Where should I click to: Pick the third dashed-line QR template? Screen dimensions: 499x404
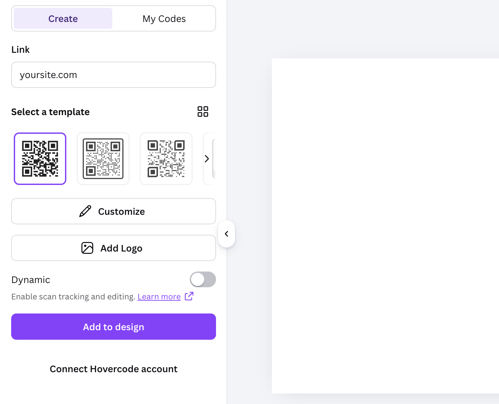pos(166,159)
